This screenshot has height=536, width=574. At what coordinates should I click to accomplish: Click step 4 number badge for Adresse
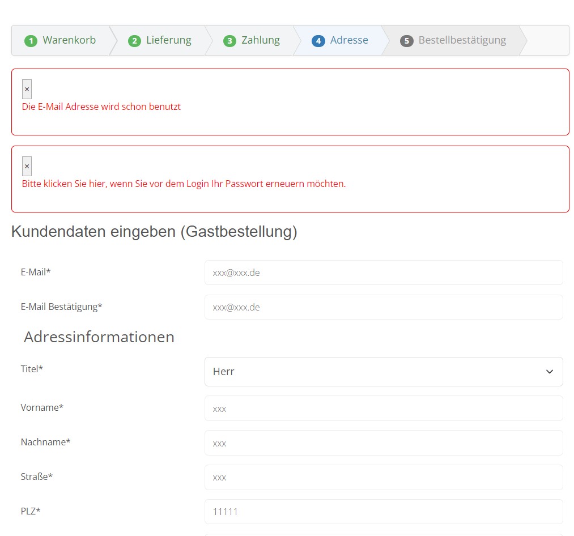[318, 41]
